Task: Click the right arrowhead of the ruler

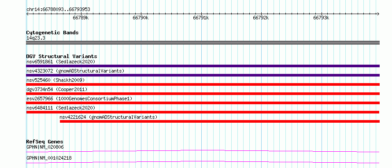Action: pos(378,14)
